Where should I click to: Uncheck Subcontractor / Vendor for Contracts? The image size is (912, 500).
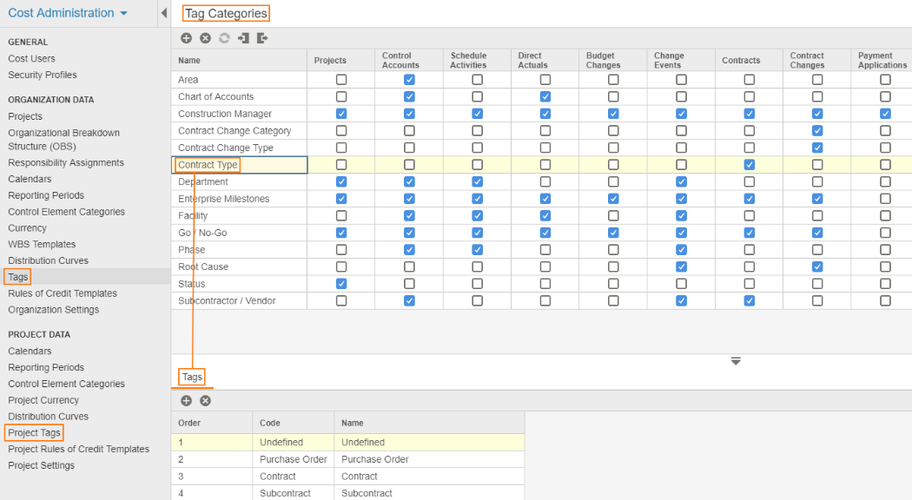(749, 300)
